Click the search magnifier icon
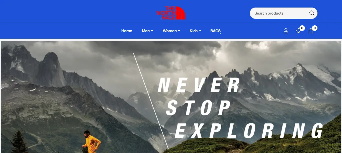This screenshot has height=153, width=342. click(312, 13)
